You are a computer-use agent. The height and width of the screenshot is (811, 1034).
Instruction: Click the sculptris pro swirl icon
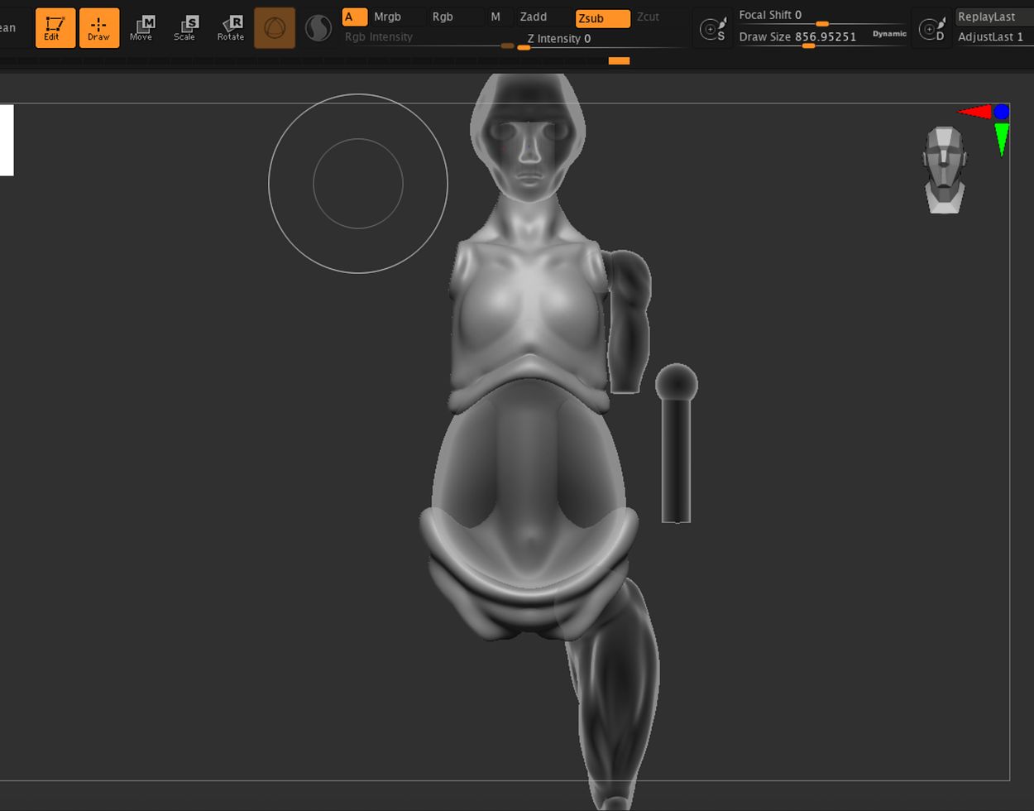(318, 28)
